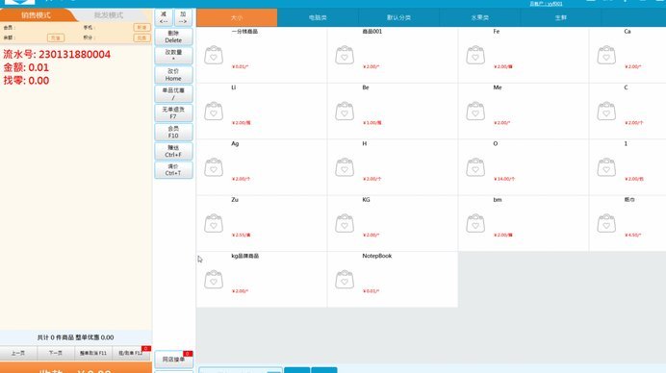Click the bag icon of 一分钱商品

[x=214, y=55]
